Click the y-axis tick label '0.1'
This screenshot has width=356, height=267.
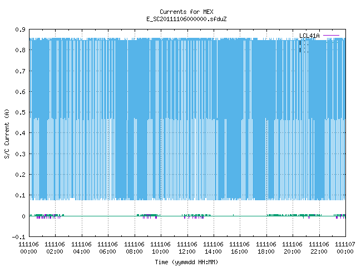tap(21, 195)
